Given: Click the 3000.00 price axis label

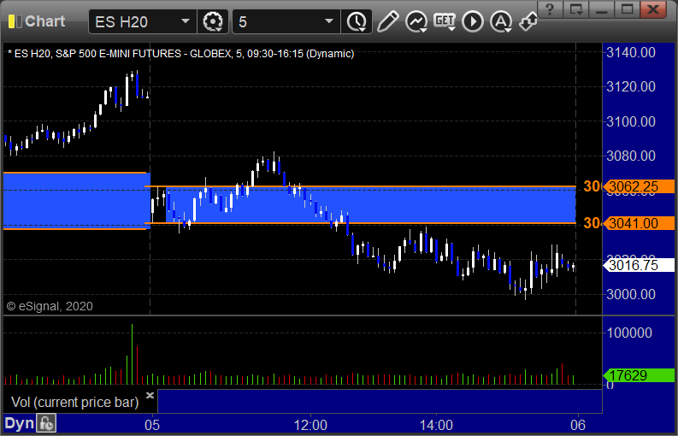Looking at the screenshot, I should pos(631,294).
